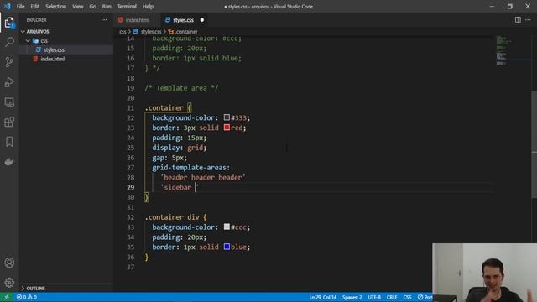The width and height of the screenshot is (537, 302).
Task: Click the remote window indicator in the status bar
Action: click(7, 297)
